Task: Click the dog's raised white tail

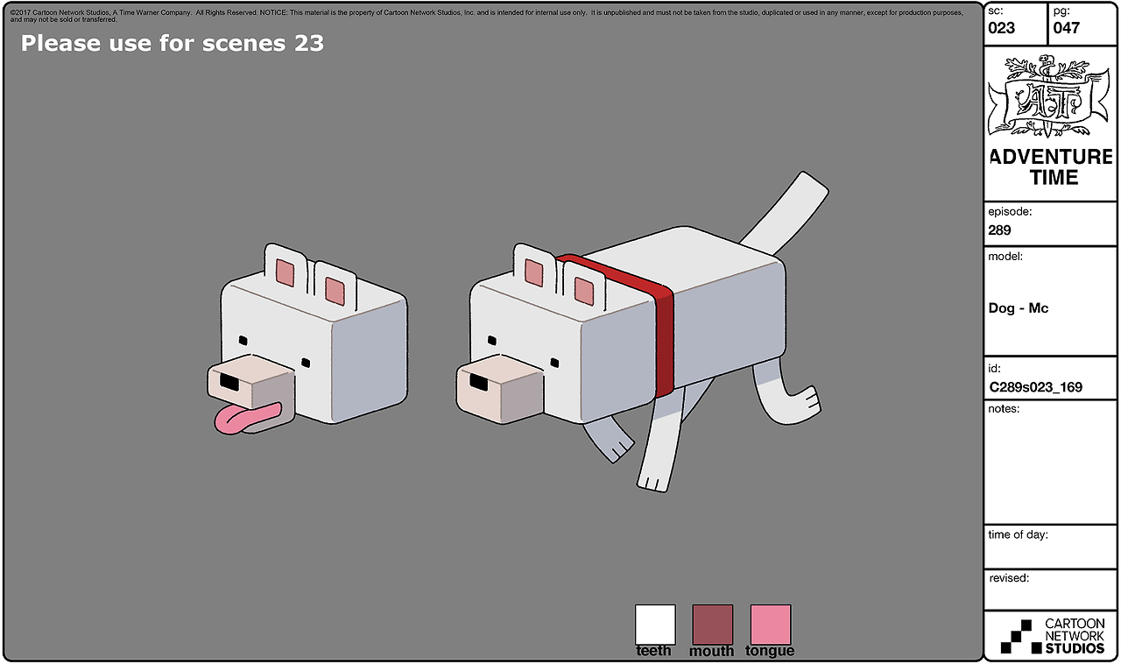Action: click(785, 213)
